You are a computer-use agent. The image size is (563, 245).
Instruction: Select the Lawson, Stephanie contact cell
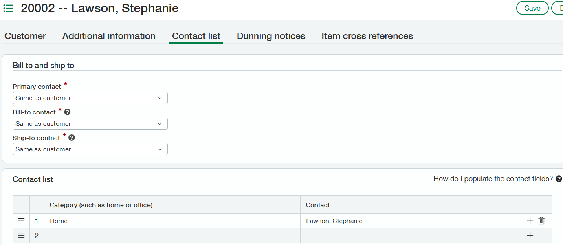click(x=410, y=221)
